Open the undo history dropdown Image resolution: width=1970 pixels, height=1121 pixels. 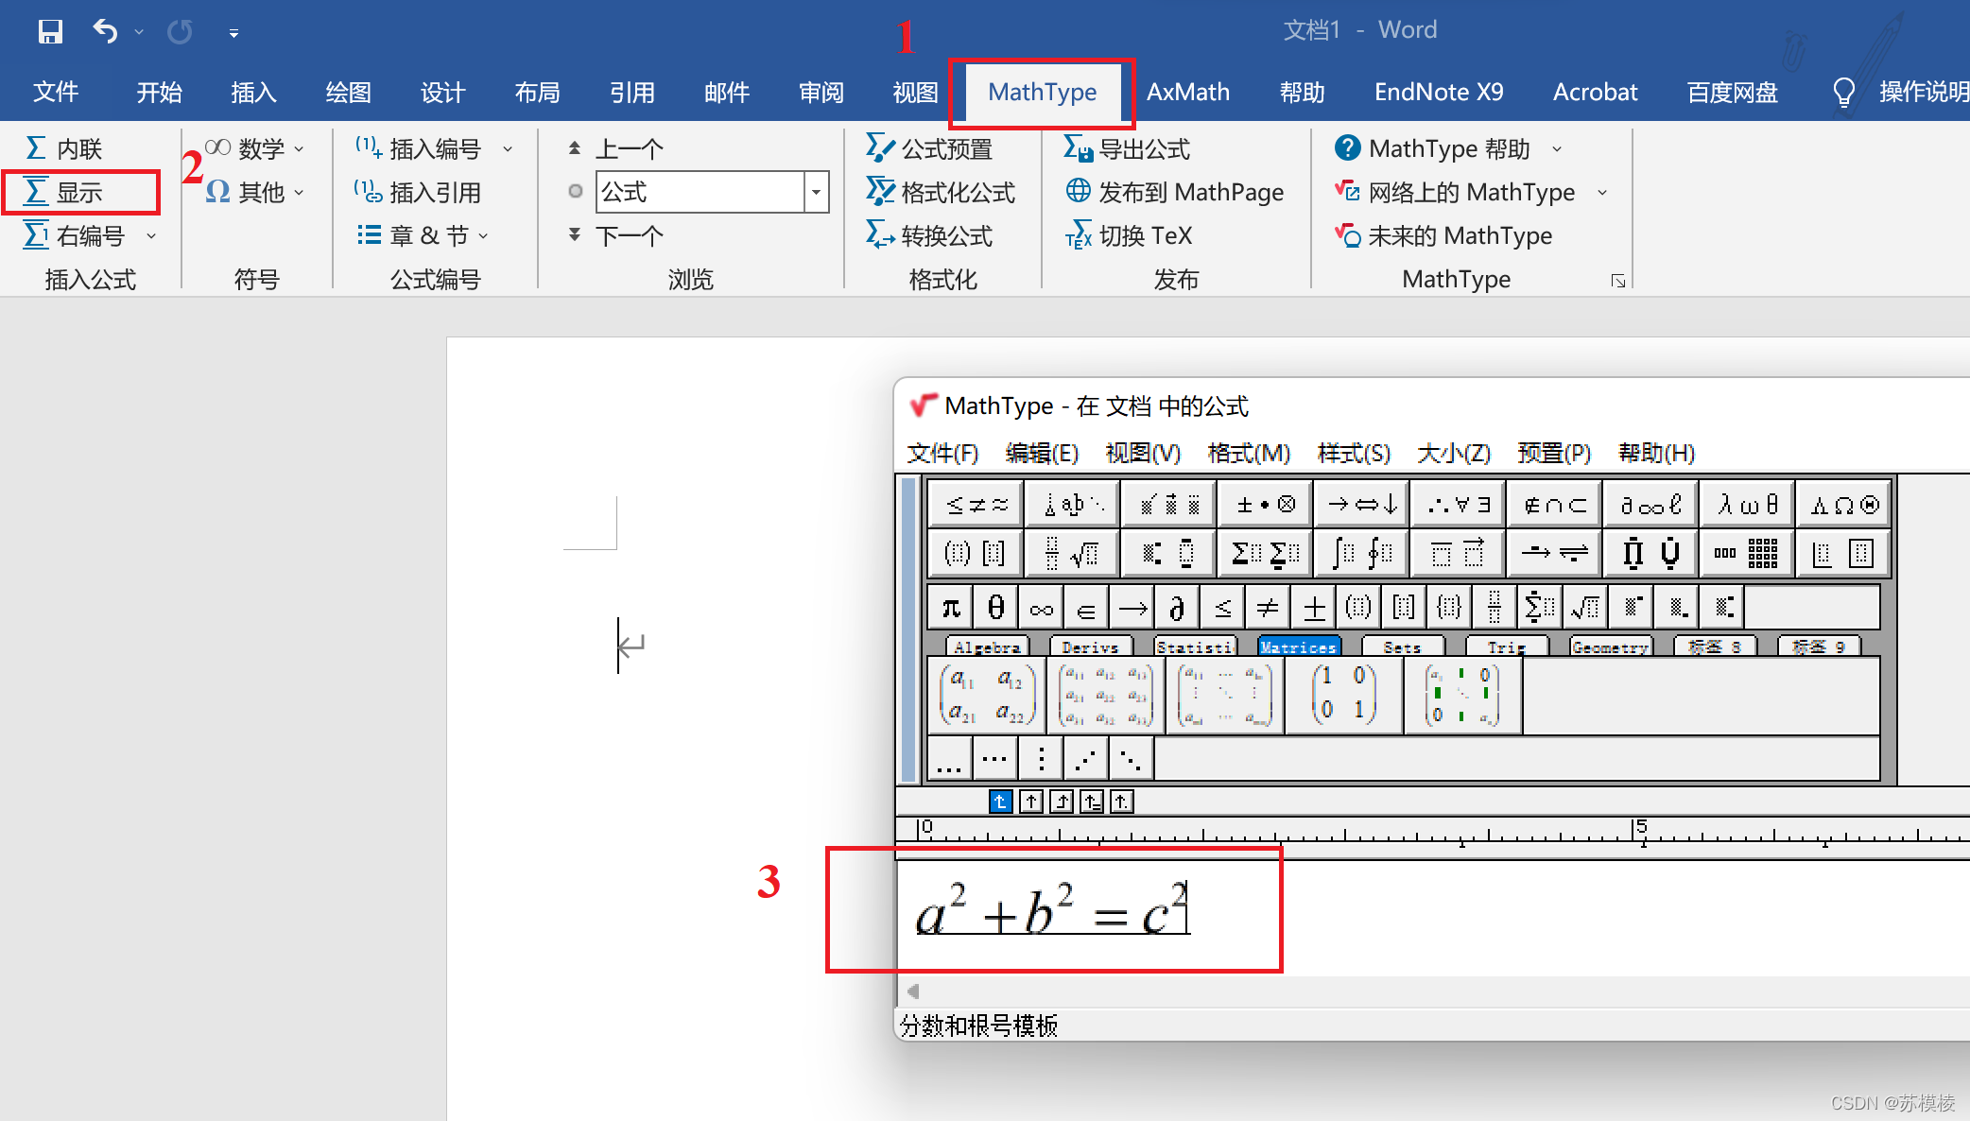[x=139, y=32]
